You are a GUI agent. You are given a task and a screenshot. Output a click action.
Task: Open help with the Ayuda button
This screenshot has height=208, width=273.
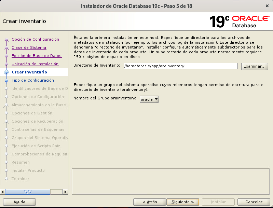coord(19,202)
